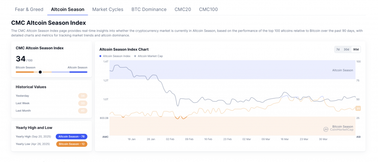Click Yesterday's historical value badge

83,96
